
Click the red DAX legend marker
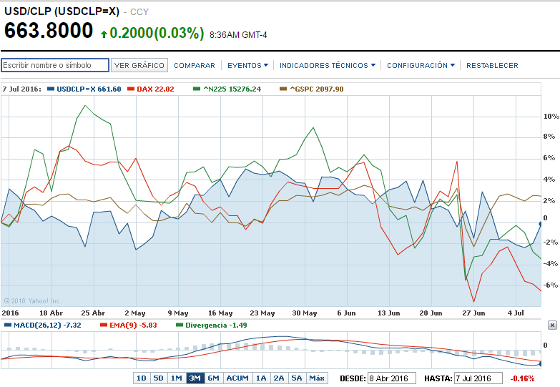(x=131, y=89)
